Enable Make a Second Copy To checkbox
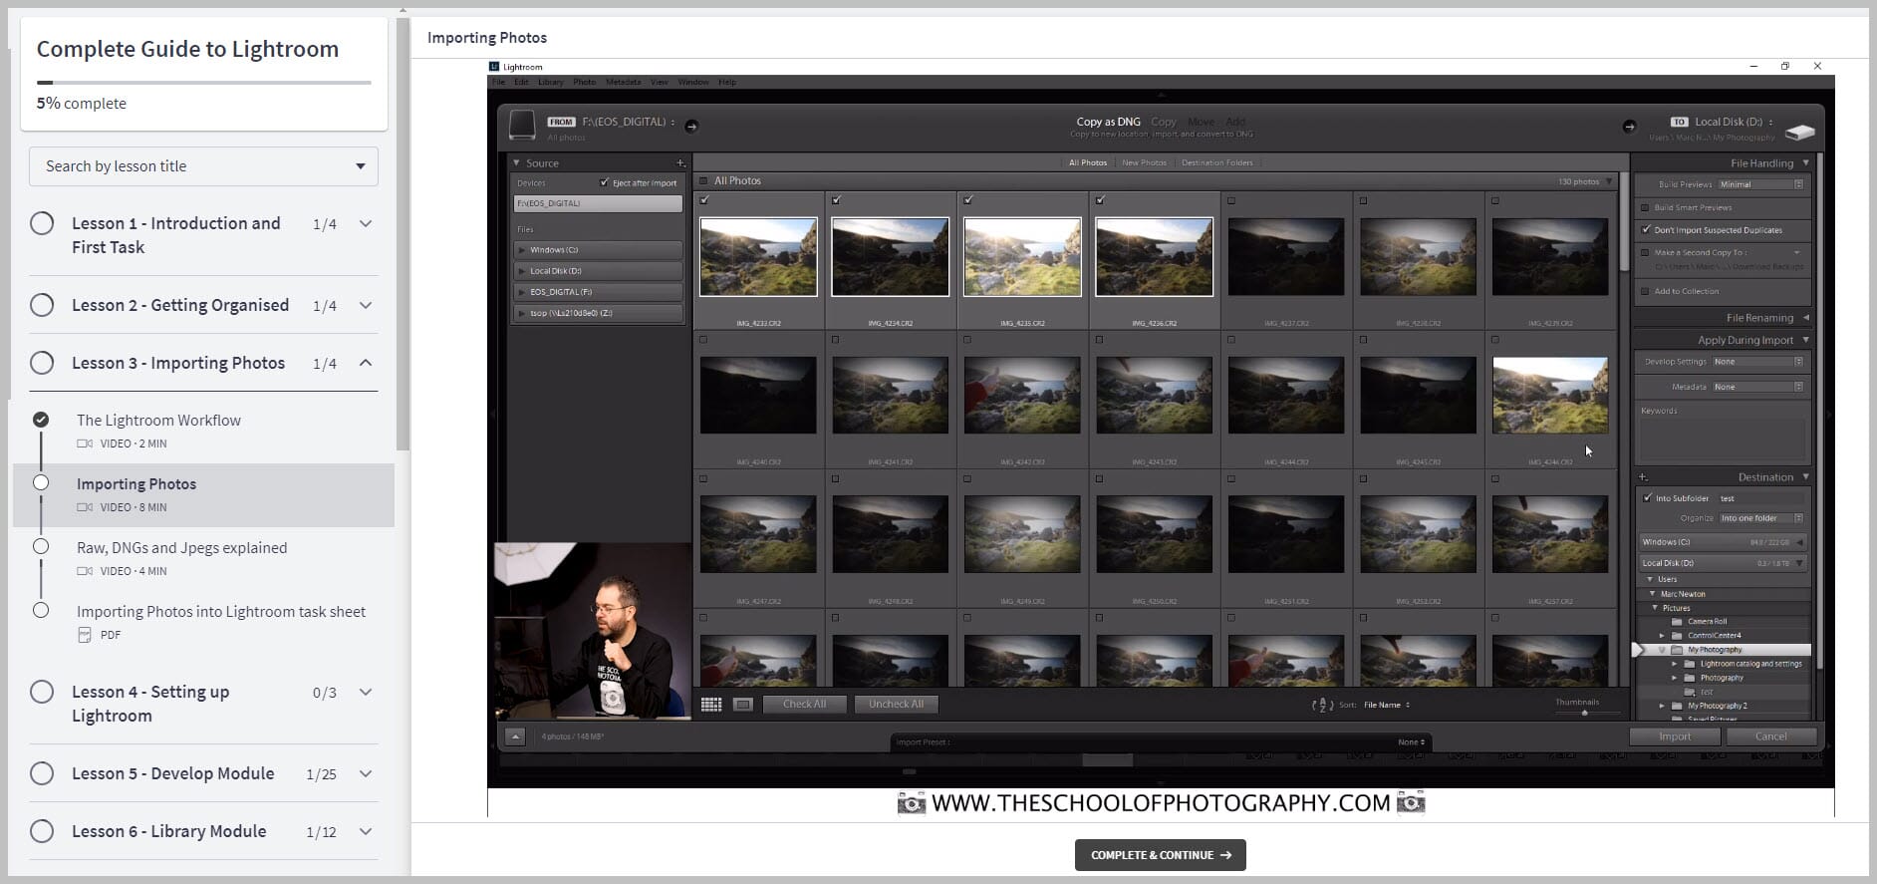Screen dimensions: 1877x884 pos(1645,252)
